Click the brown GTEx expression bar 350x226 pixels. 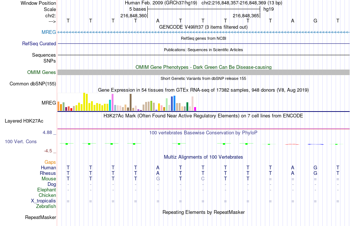tap(130, 102)
